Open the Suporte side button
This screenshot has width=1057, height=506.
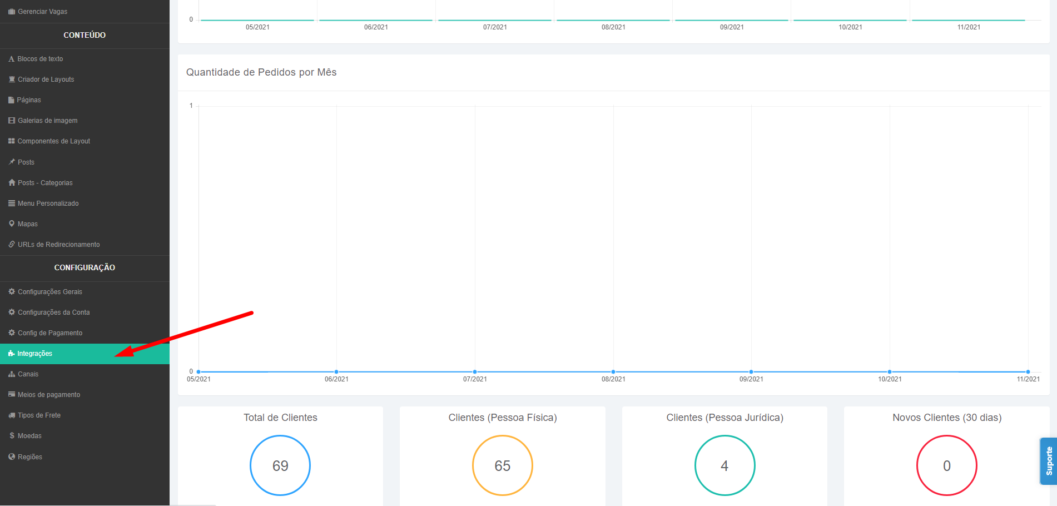1049,461
